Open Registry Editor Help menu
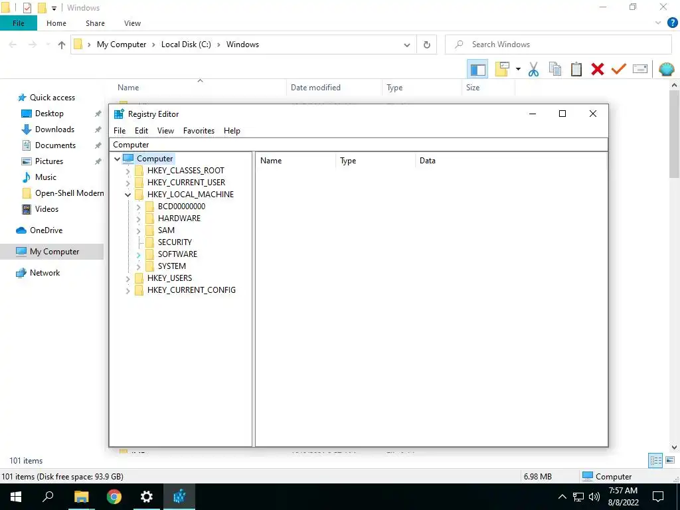Image resolution: width=680 pixels, height=510 pixels. pos(232,131)
